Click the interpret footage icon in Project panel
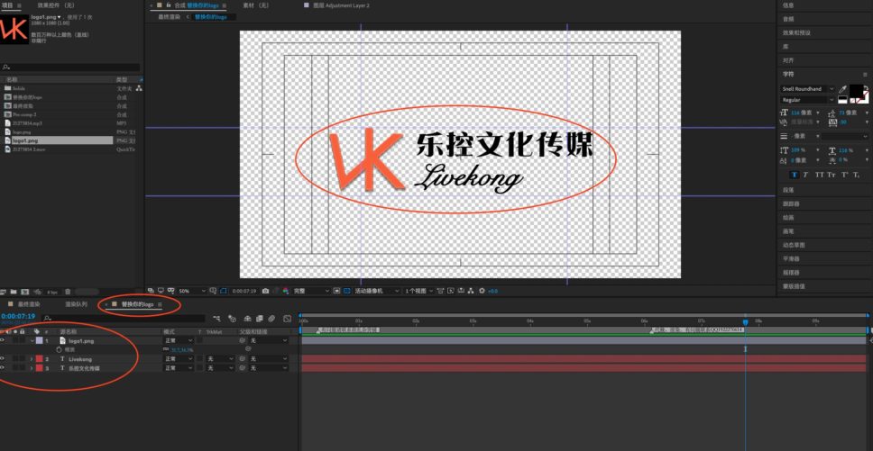Viewport: 873px width, 451px height. pyautogui.click(x=4, y=292)
